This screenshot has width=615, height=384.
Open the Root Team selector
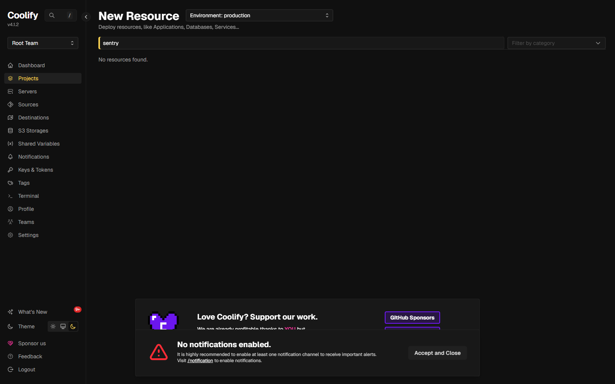[43, 43]
